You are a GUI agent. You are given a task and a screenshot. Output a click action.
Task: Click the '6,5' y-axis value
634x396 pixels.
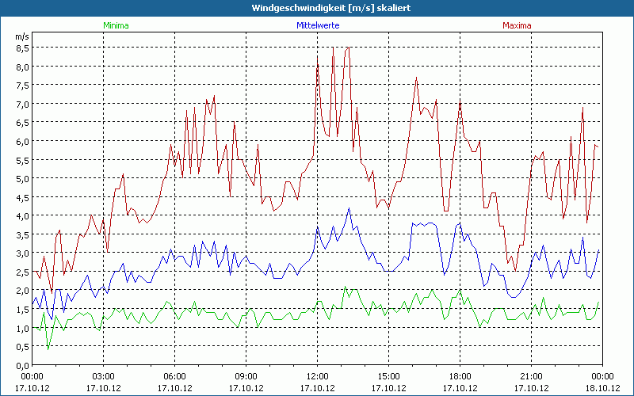click(x=23, y=123)
